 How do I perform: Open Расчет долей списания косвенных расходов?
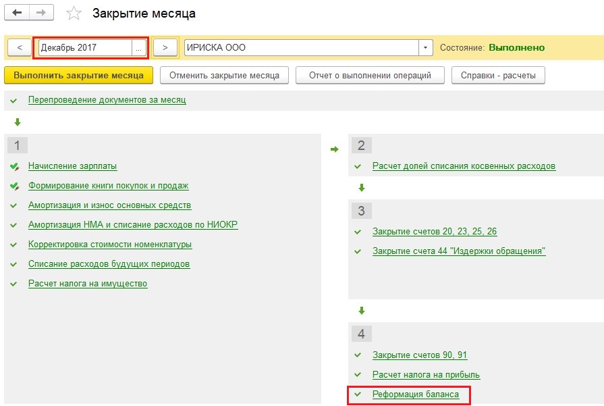pos(464,166)
